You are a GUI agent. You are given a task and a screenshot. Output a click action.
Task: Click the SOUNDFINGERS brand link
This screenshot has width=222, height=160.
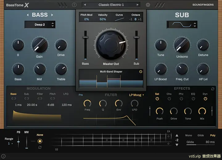203,5
